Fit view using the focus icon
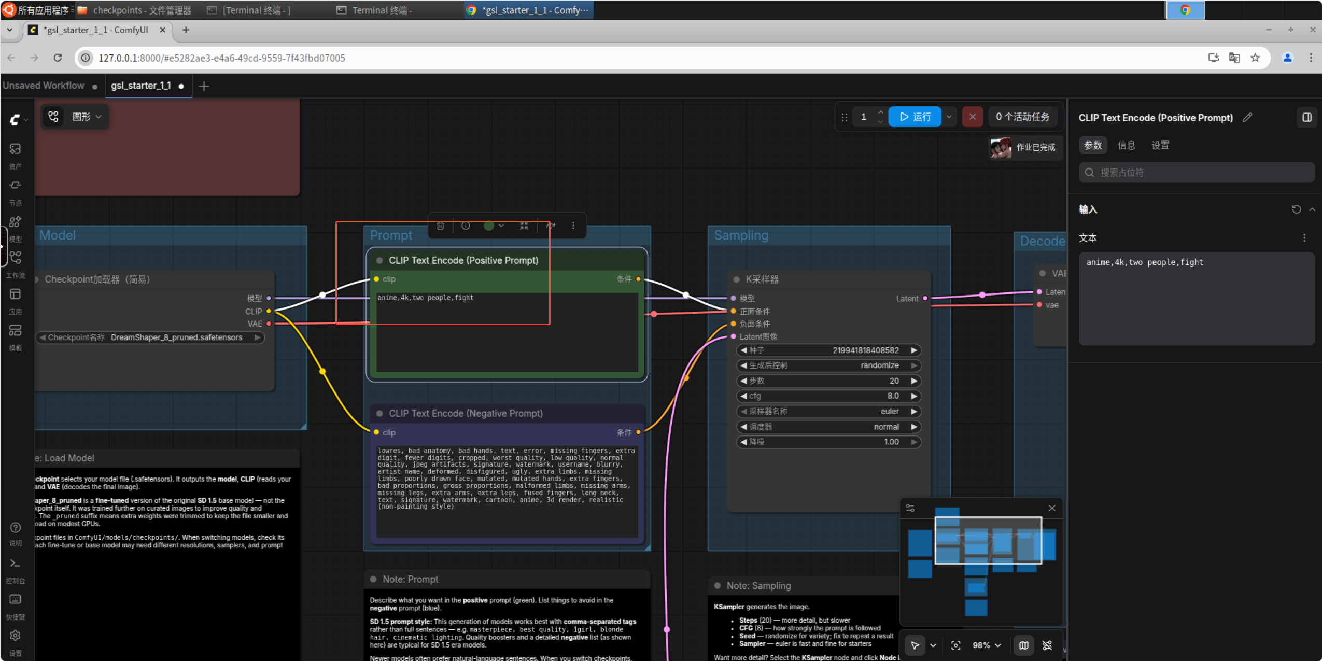Image resolution: width=1322 pixels, height=661 pixels. (956, 645)
